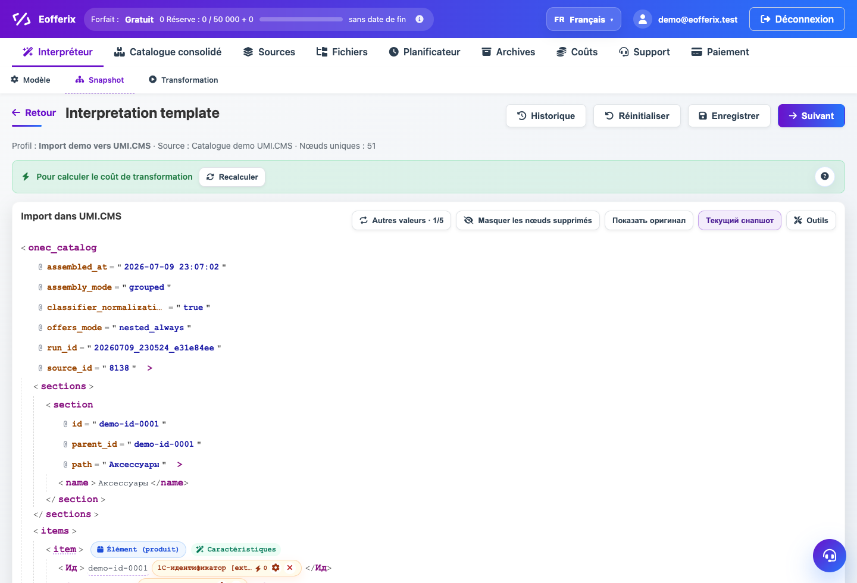Open the FR Français language dropdown
This screenshot has width=857, height=583.
click(583, 19)
